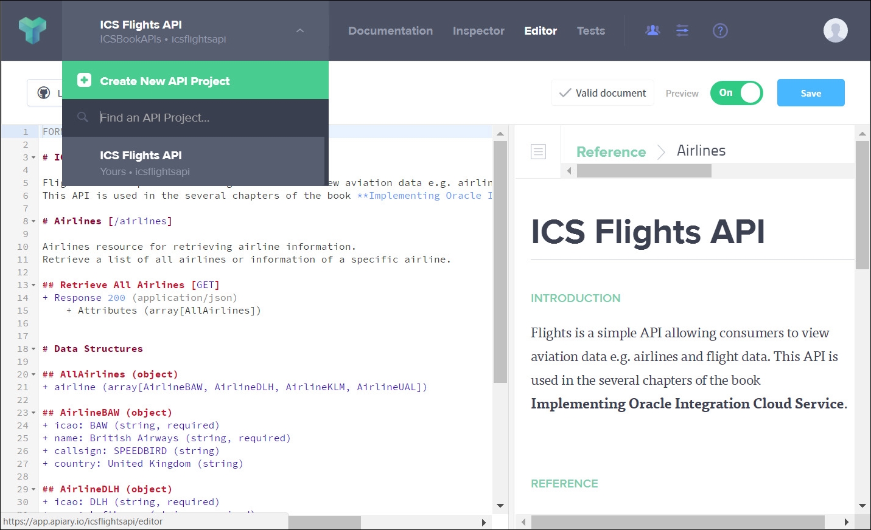Collapse the AirlineDLH fold at line 29
The image size is (871, 530).
33,490
